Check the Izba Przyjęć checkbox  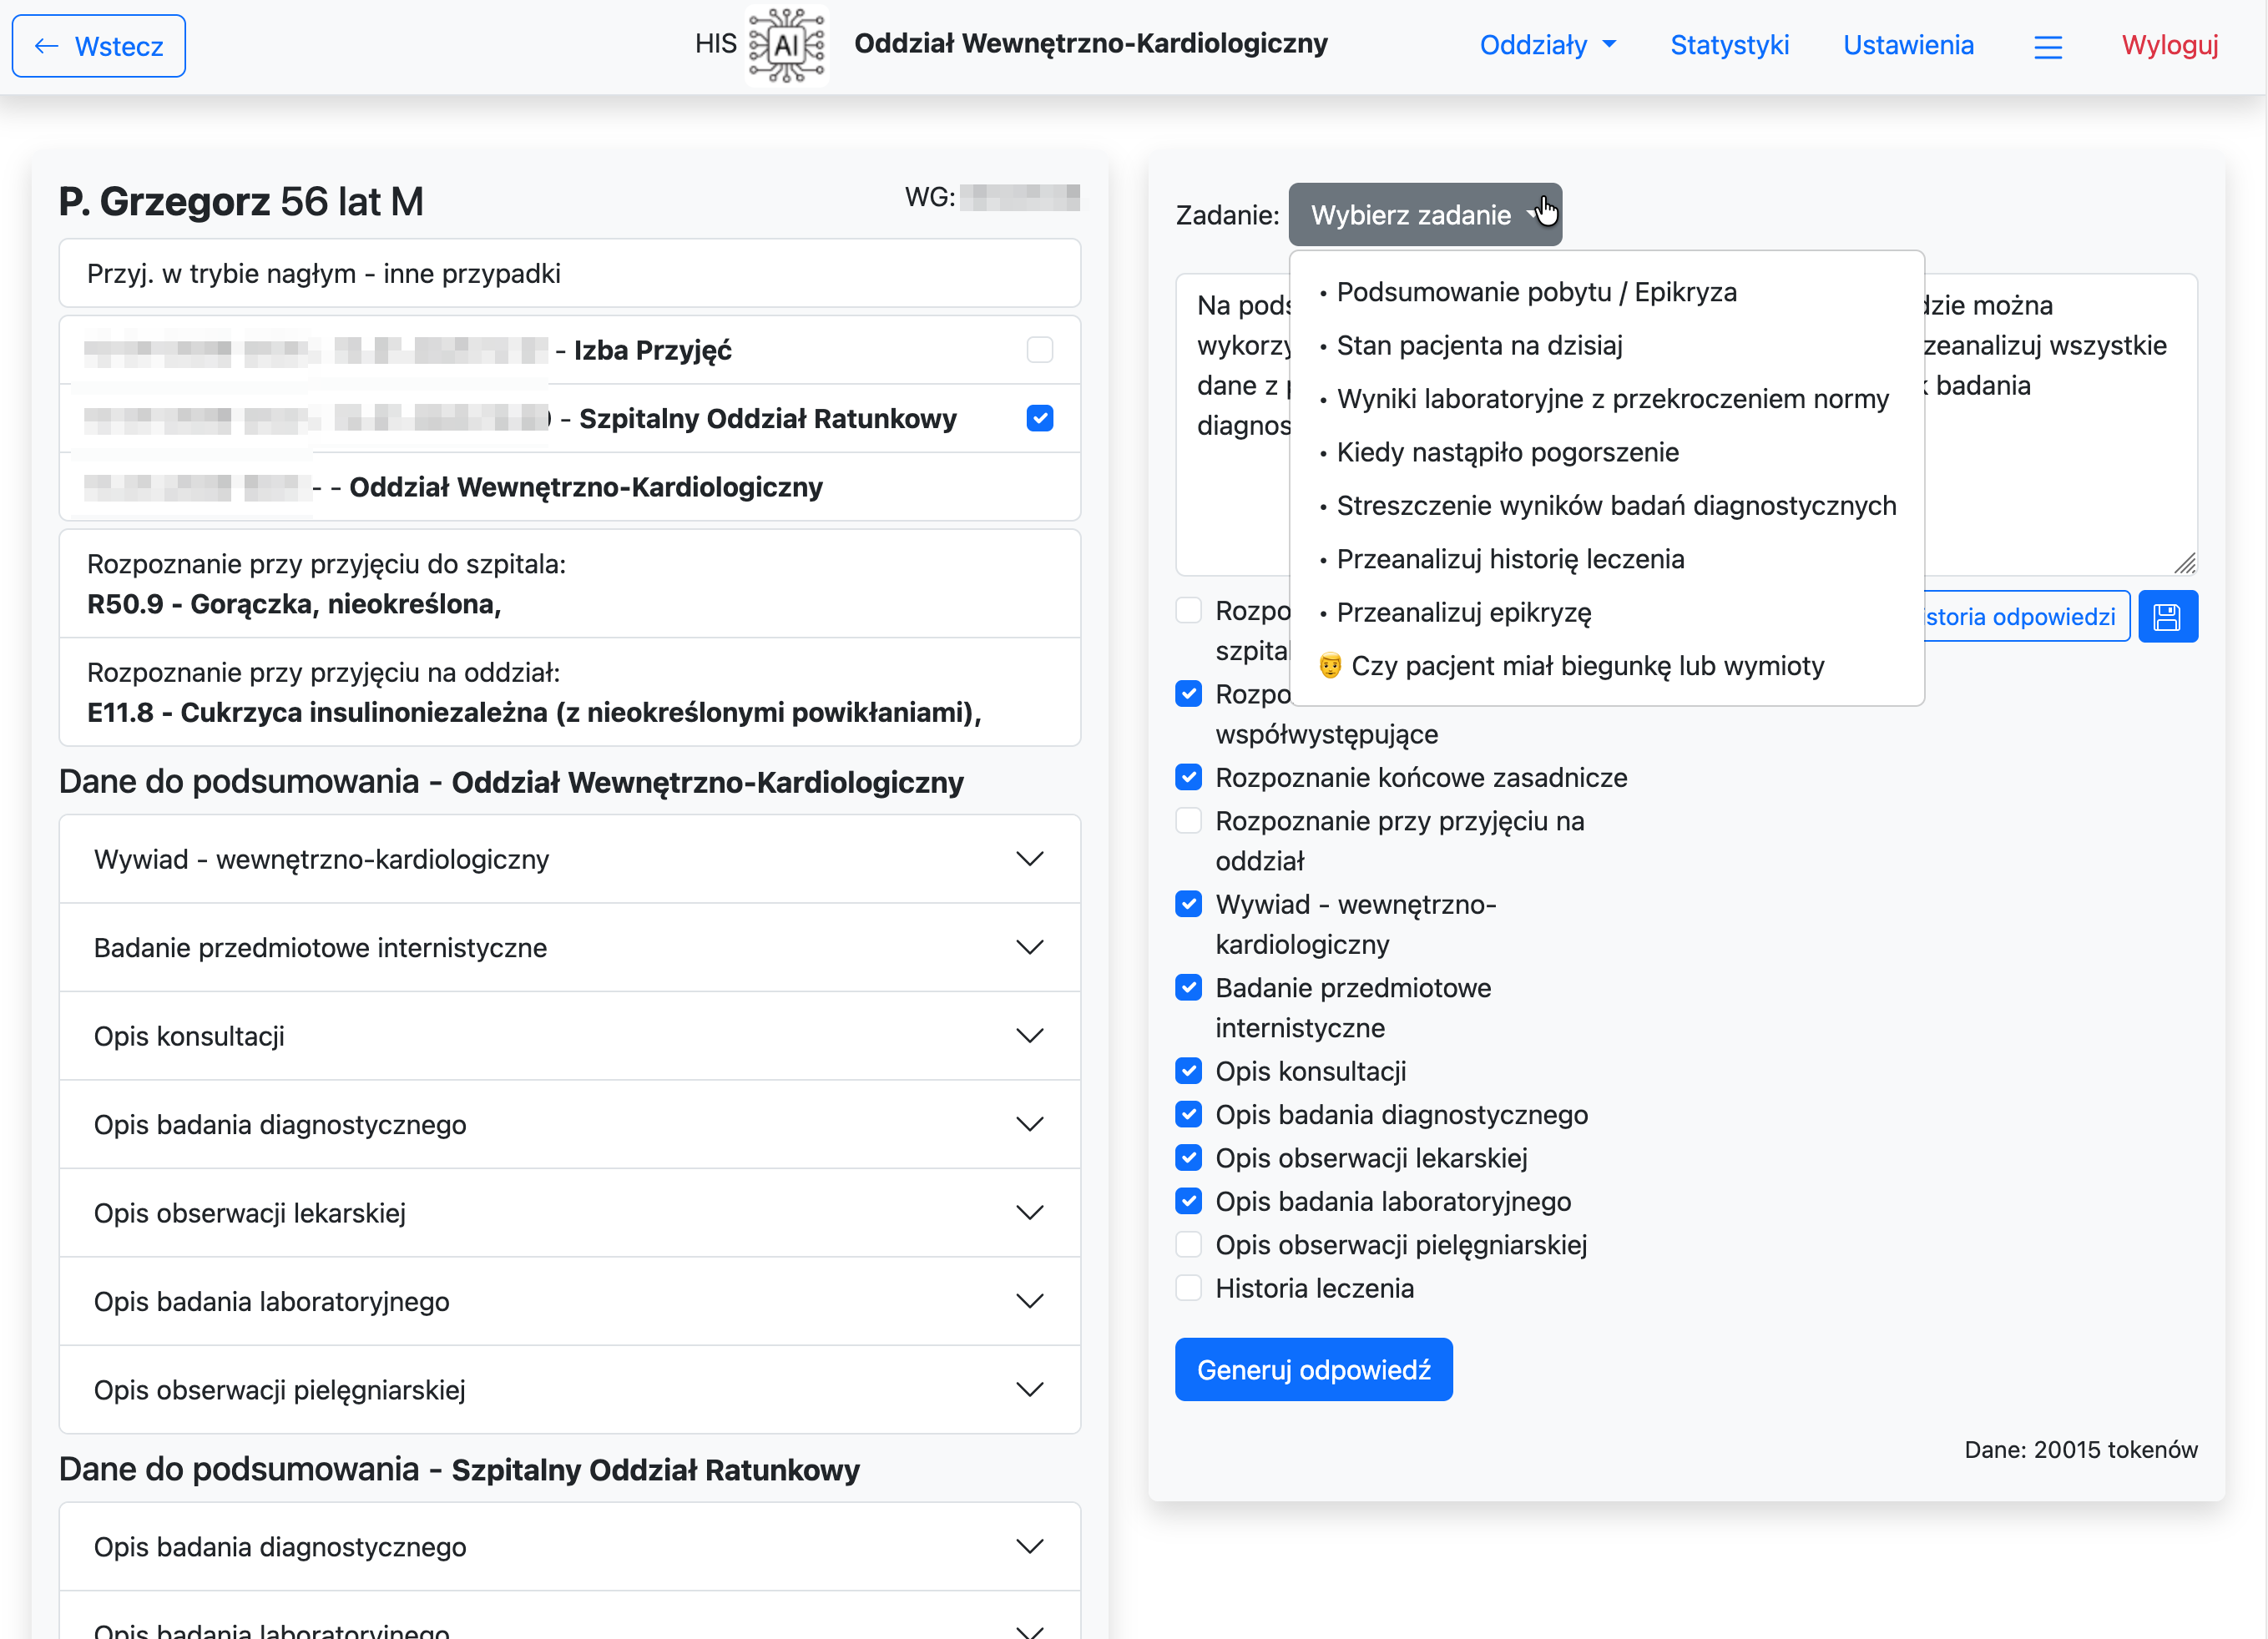point(1039,350)
